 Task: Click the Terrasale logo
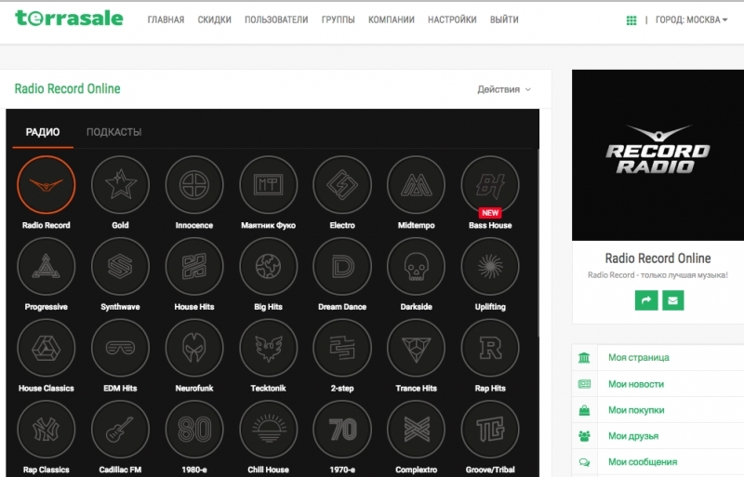69,19
